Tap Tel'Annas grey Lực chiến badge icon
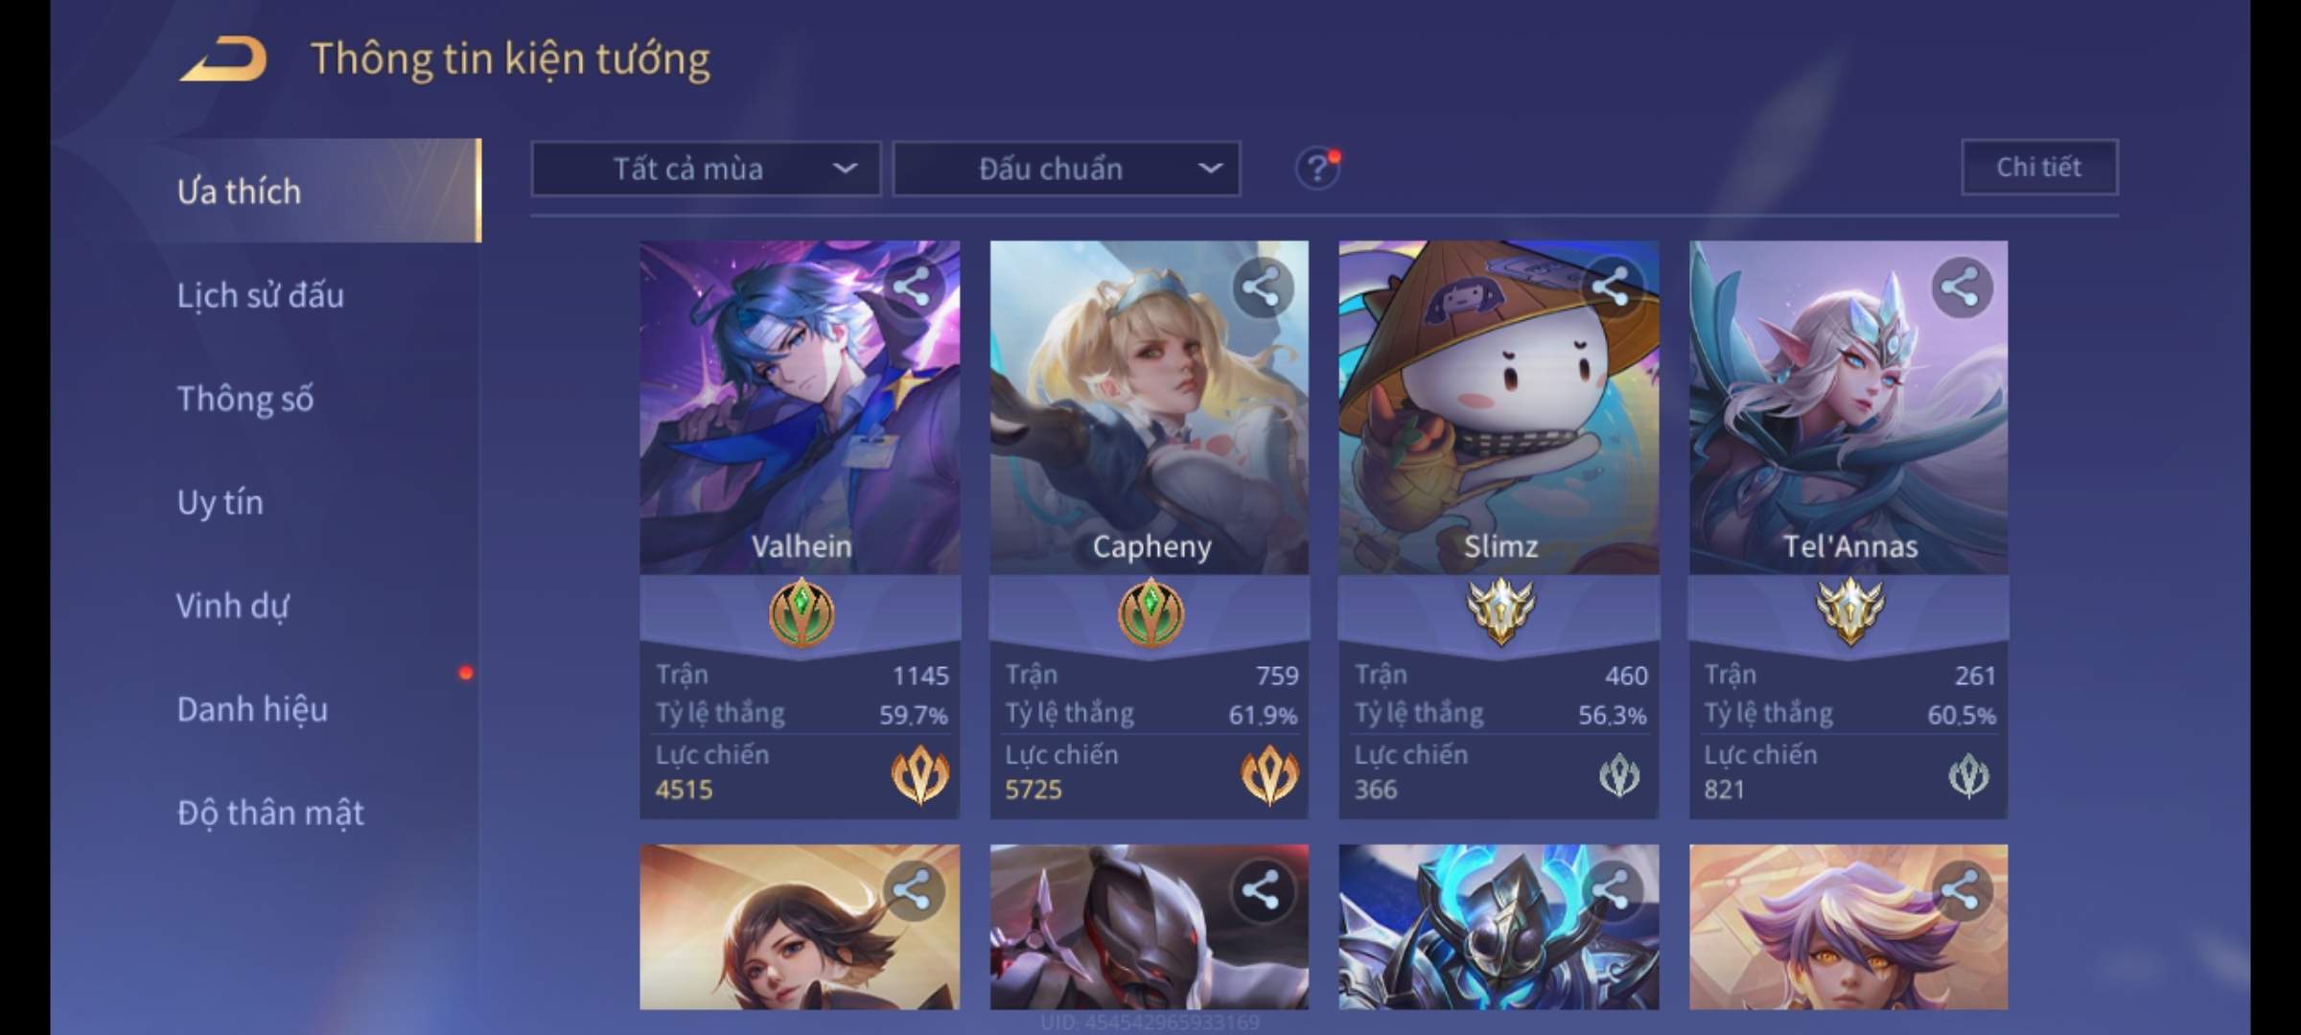This screenshot has width=2301, height=1035. pyautogui.click(x=1969, y=775)
